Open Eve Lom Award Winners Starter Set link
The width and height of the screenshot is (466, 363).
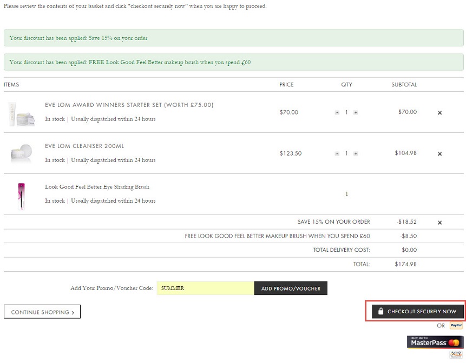click(129, 105)
